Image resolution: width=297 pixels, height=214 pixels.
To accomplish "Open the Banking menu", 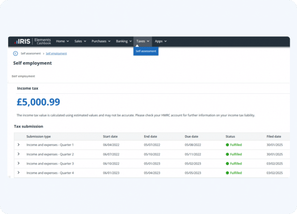I will (x=124, y=41).
